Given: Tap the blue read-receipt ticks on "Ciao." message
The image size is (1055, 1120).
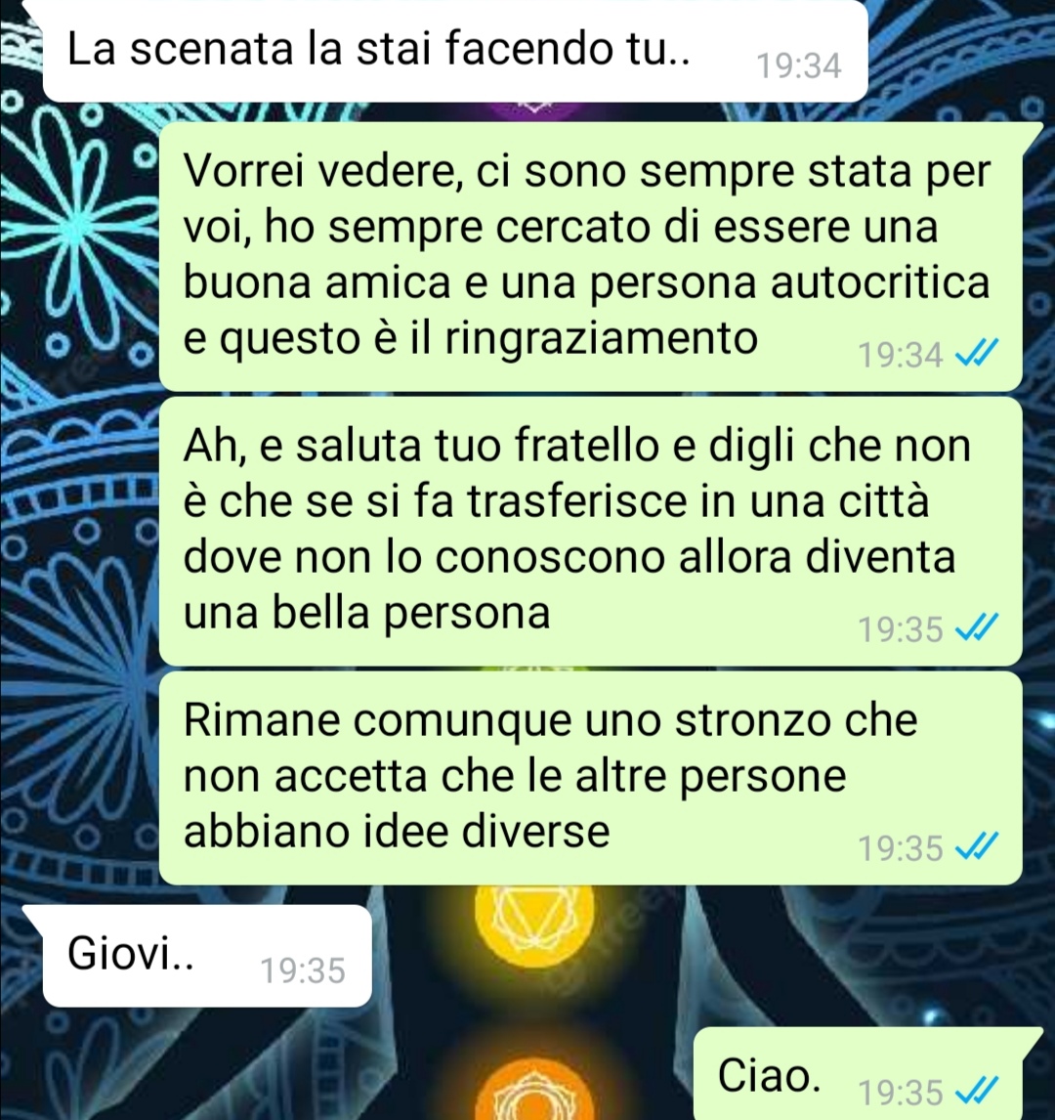Looking at the screenshot, I should pos(977,1090).
